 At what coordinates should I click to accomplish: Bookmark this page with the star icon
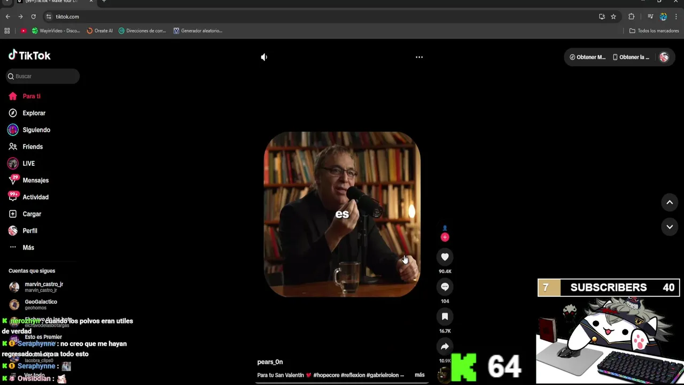(x=613, y=17)
